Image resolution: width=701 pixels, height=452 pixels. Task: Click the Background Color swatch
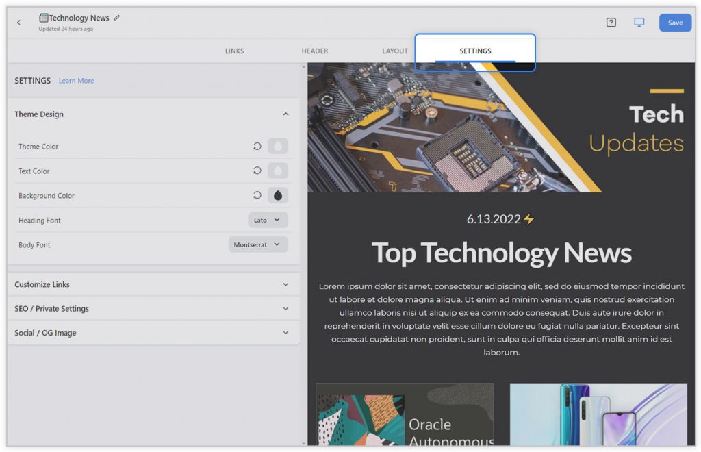tap(277, 195)
